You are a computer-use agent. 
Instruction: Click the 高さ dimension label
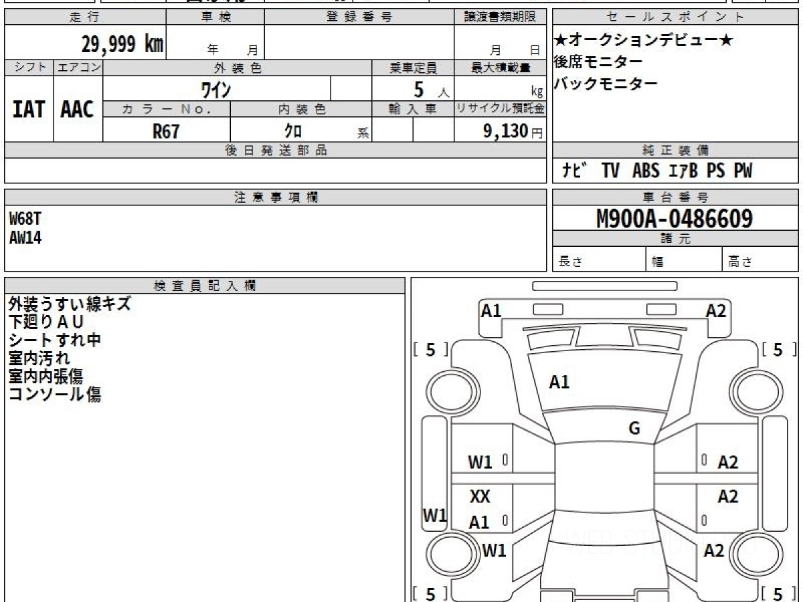tap(740, 262)
